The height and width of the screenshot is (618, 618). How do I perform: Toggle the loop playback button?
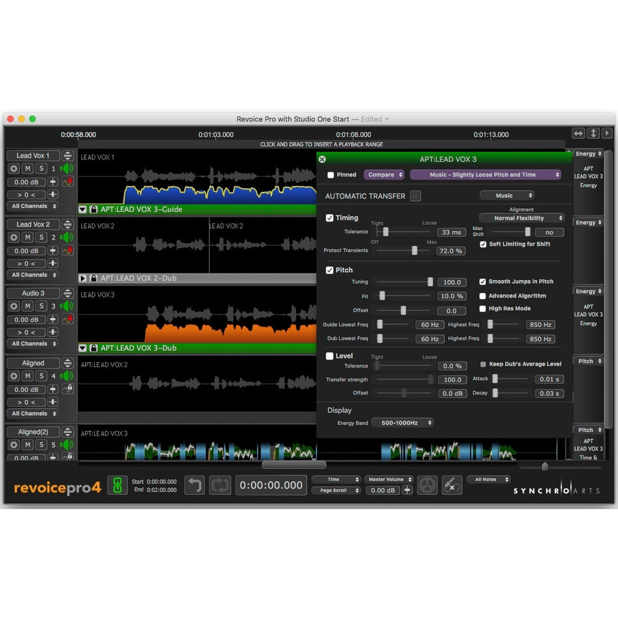pyautogui.click(x=220, y=485)
